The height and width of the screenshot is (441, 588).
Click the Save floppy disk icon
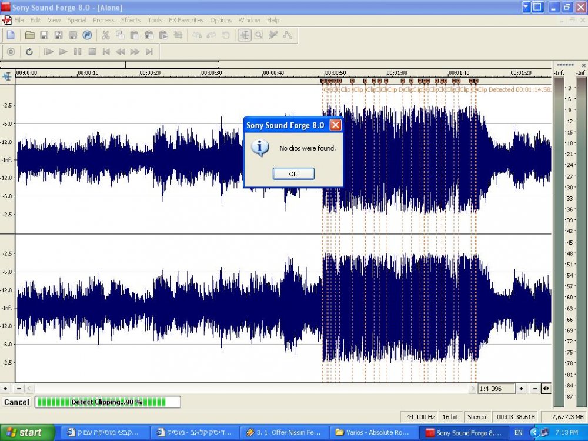point(44,35)
